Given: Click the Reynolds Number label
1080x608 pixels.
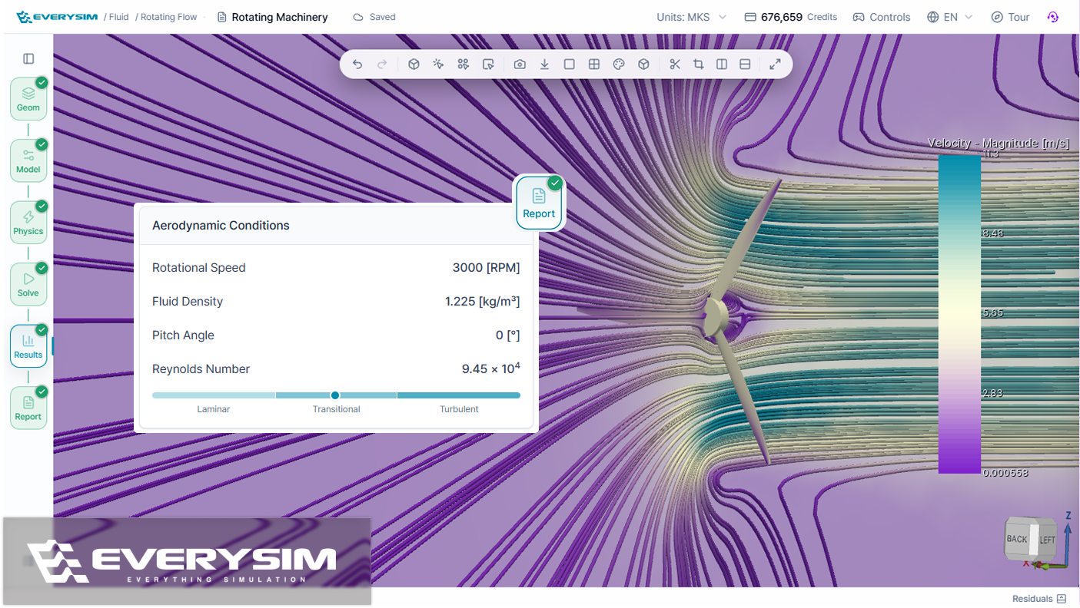Looking at the screenshot, I should [201, 369].
